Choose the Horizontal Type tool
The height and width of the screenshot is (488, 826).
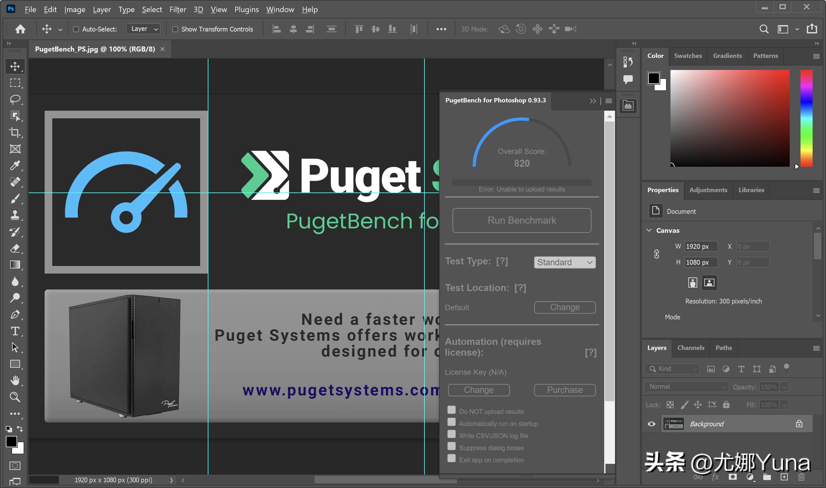point(15,331)
